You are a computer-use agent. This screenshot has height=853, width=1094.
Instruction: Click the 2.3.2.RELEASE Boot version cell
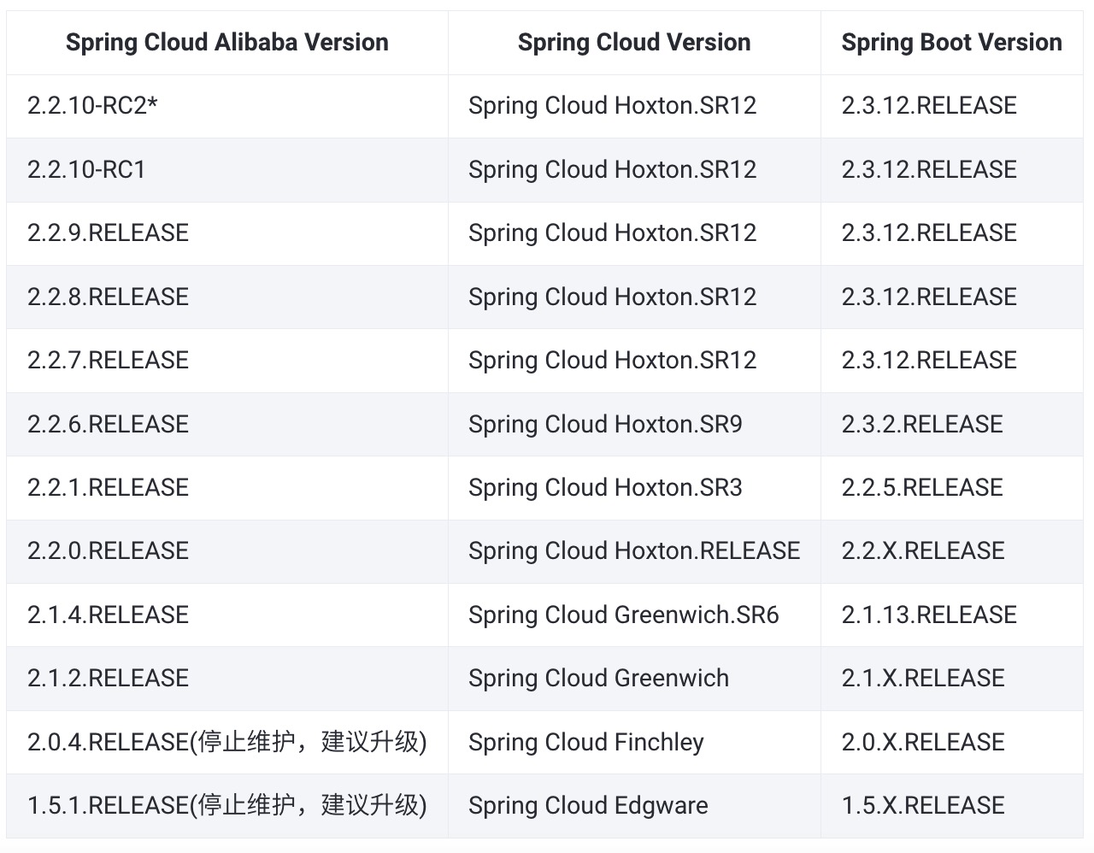point(952,424)
